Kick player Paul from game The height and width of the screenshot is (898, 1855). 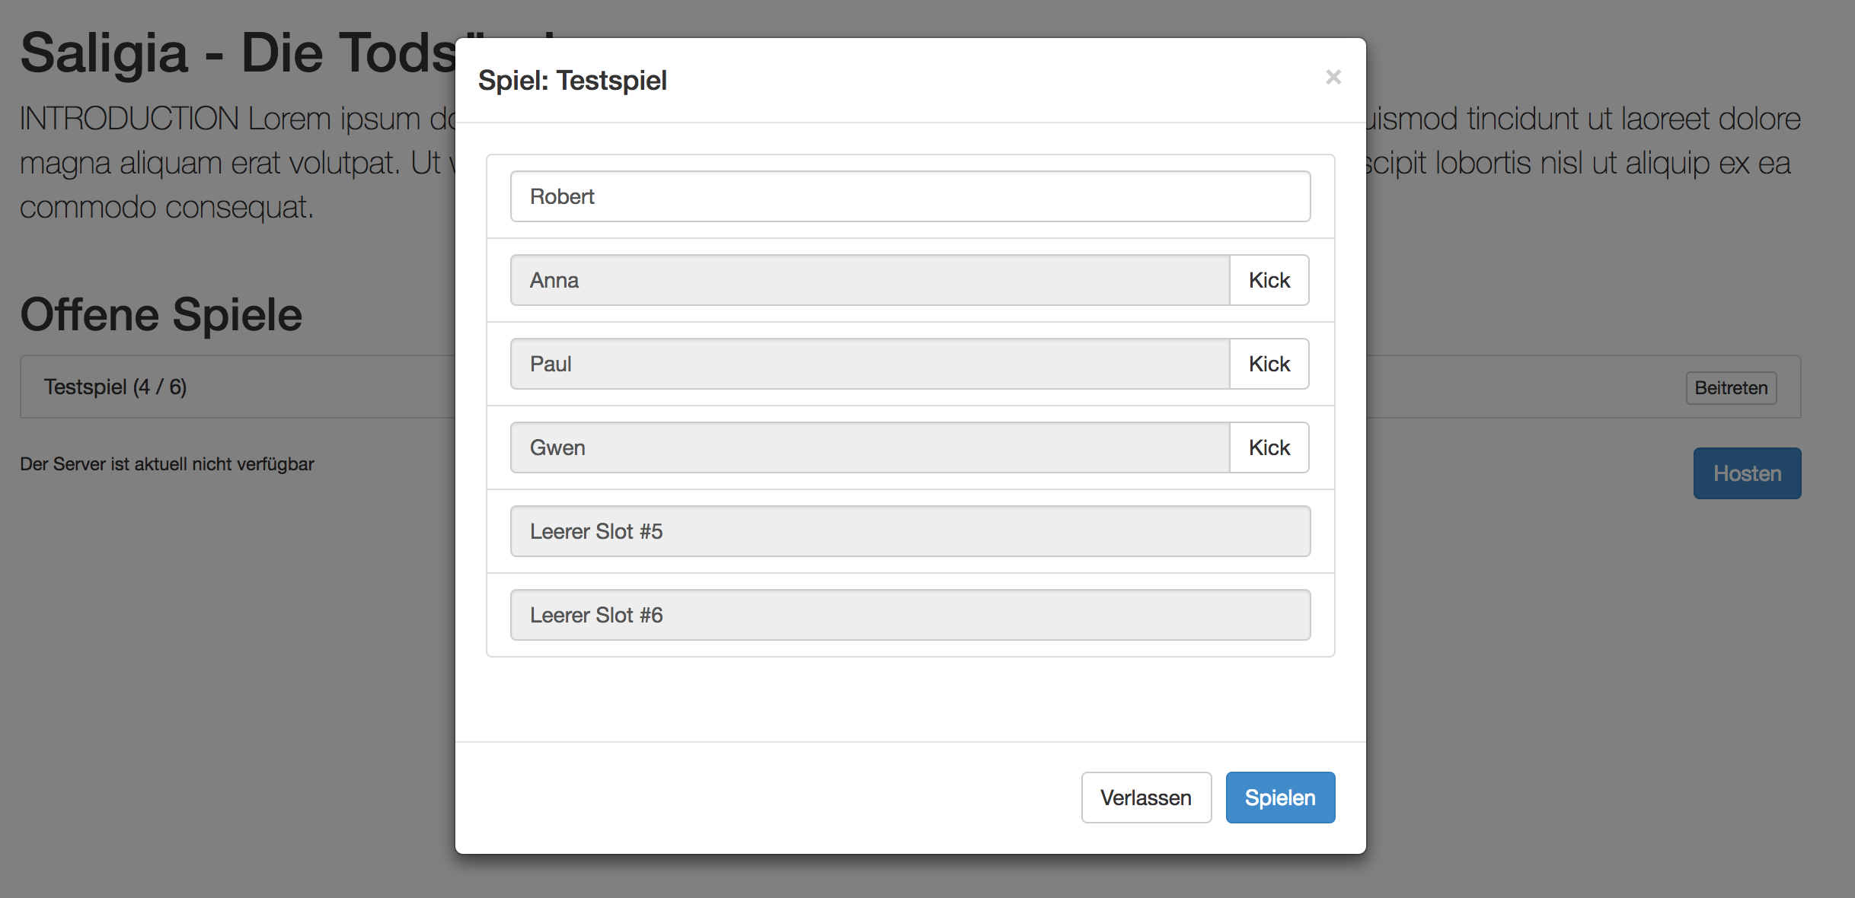(x=1269, y=364)
